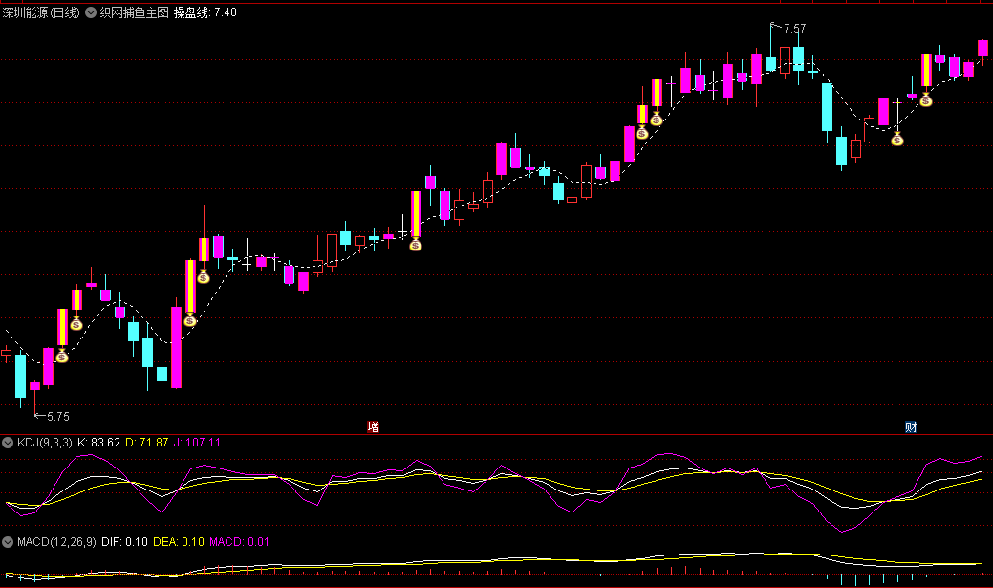Click the 深圳能源(日线) stock title
993x588 pixels.
tap(41, 12)
